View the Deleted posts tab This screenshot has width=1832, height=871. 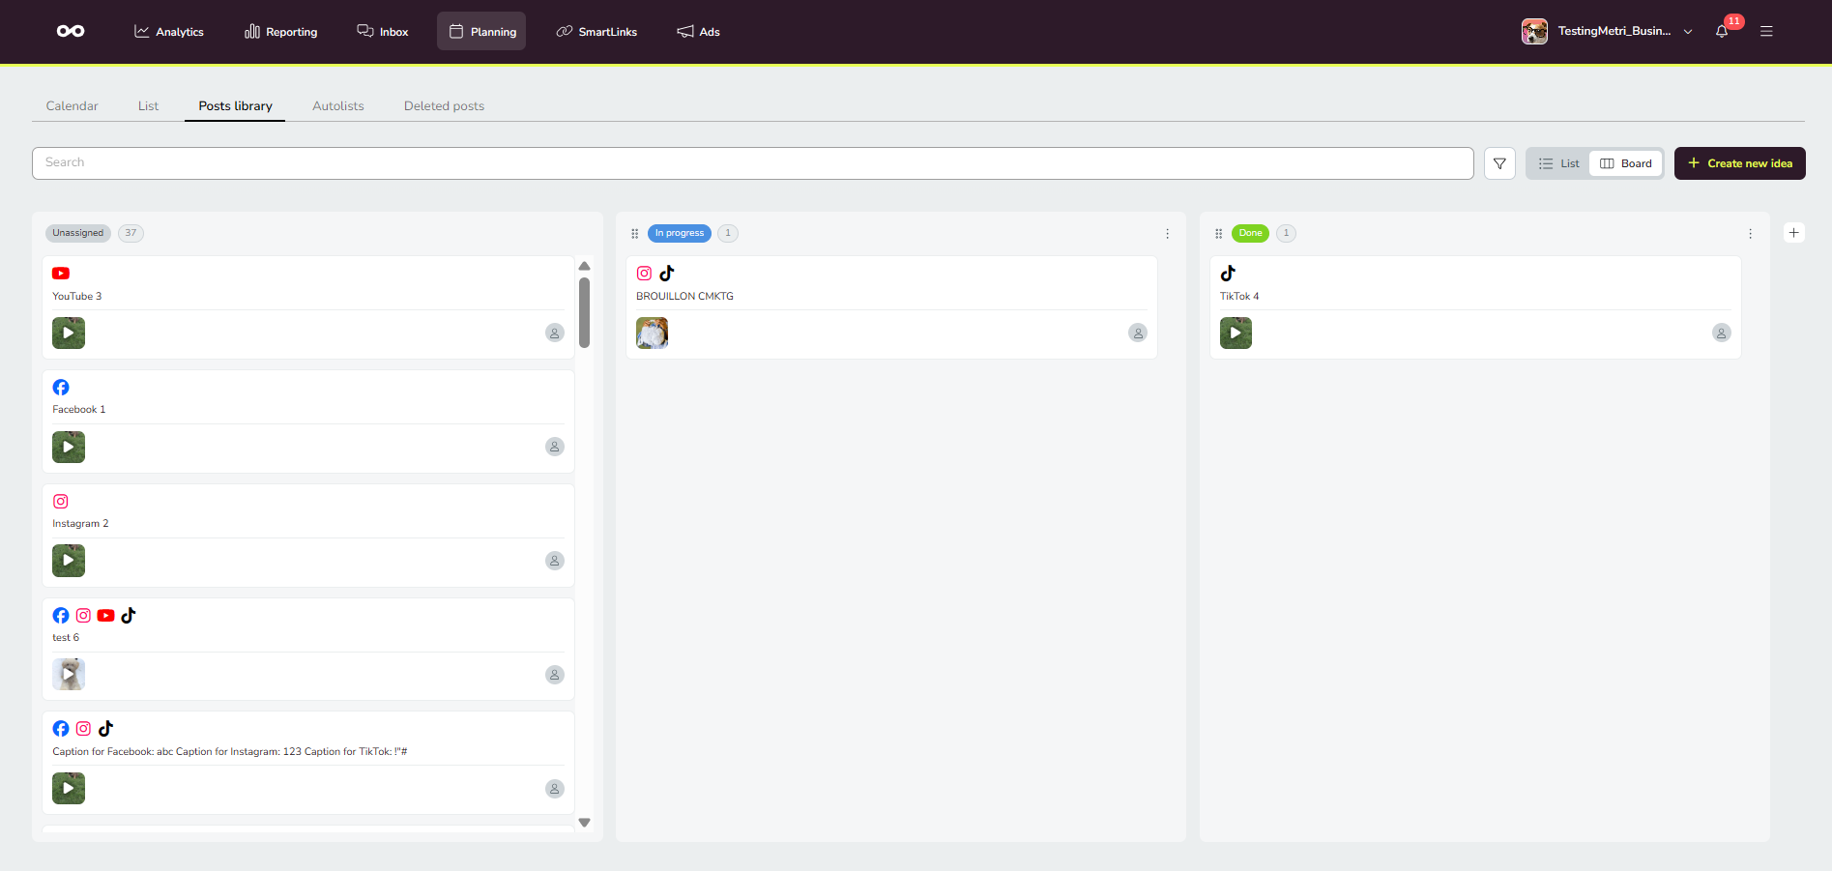point(444,106)
